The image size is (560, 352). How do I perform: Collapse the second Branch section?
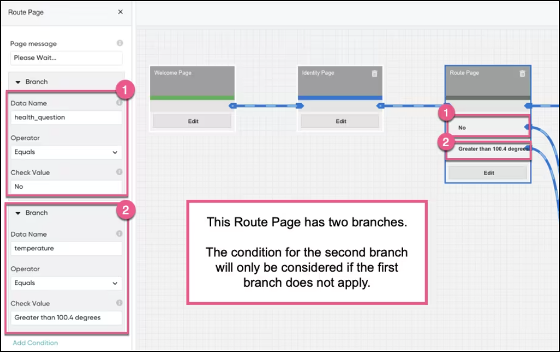point(17,213)
